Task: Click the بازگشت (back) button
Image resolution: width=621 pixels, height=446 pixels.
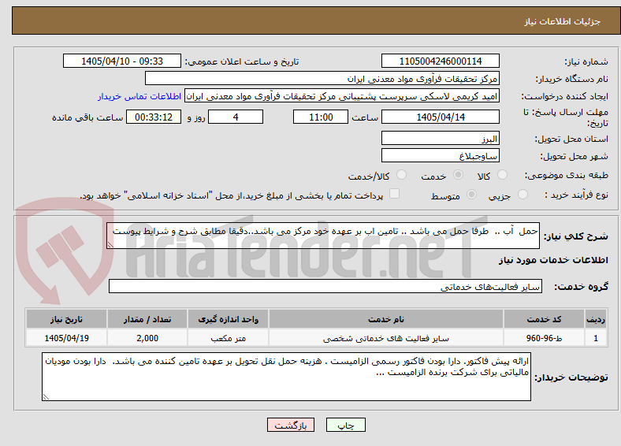Action: pyautogui.click(x=291, y=425)
